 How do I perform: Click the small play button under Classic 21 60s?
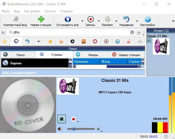click(x=149, y=40)
